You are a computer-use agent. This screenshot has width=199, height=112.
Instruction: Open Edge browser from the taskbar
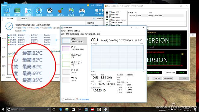pyautogui.click(x=61, y=109)
